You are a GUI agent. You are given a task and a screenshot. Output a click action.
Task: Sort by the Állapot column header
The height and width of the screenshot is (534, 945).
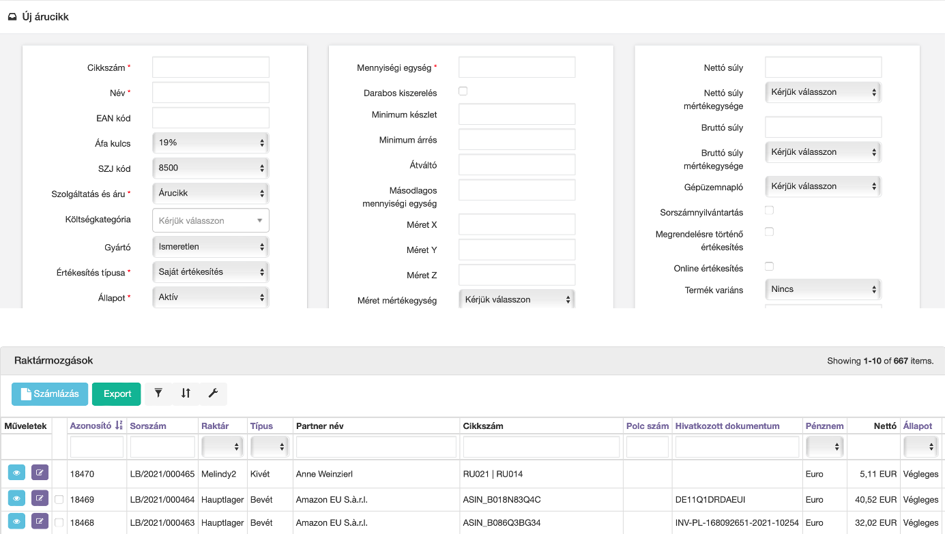click(x=918, y=426)
